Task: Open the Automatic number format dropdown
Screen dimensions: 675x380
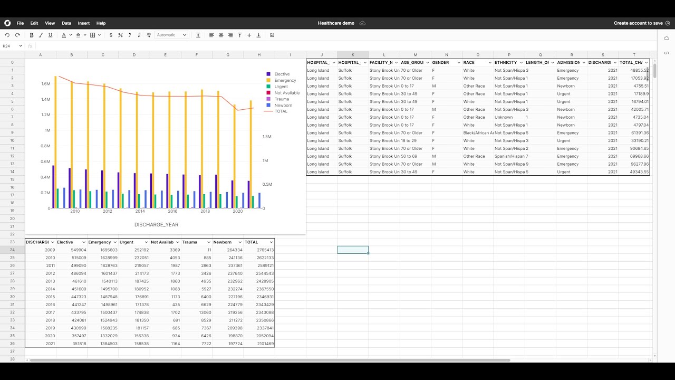Action: click(171, 35)
